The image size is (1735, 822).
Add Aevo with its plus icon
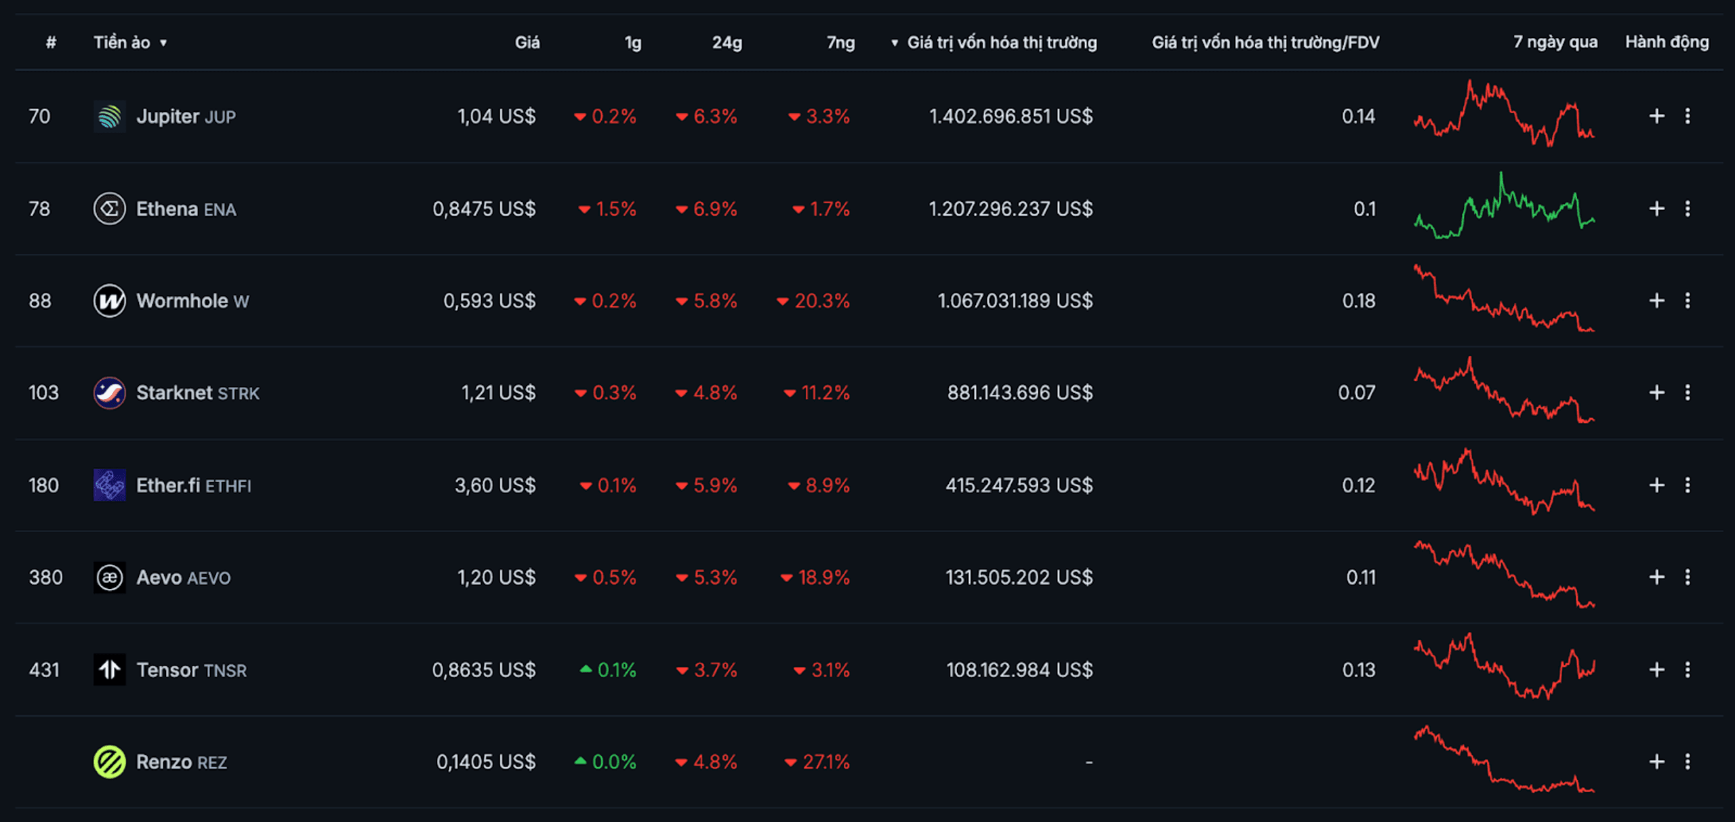[1656, 577]
